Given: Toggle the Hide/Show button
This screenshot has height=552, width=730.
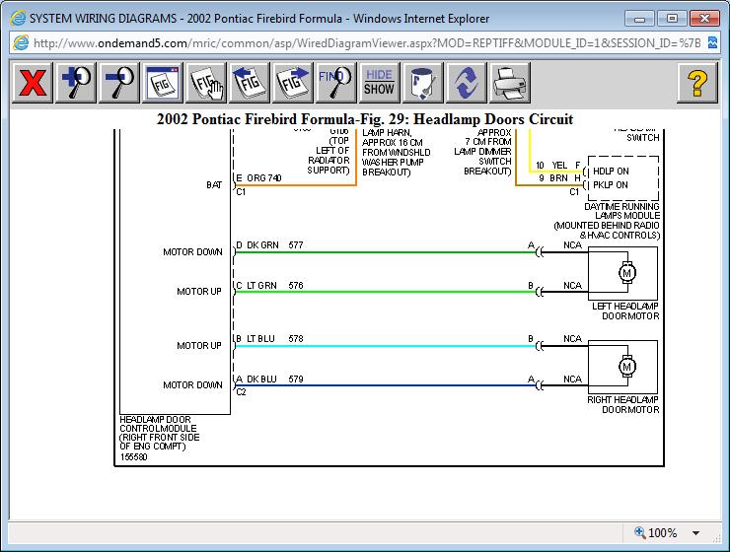Looking at the screenshot, I should [379, 83].
